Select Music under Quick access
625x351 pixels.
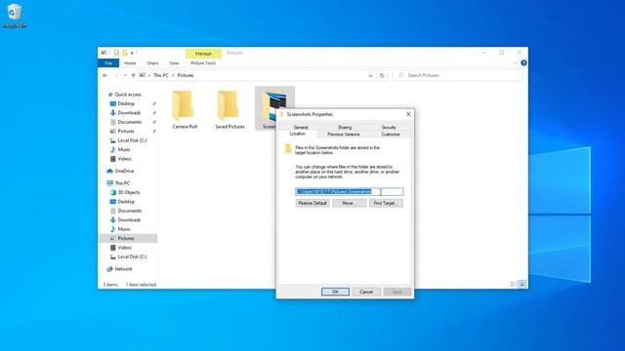pos(124,149)
